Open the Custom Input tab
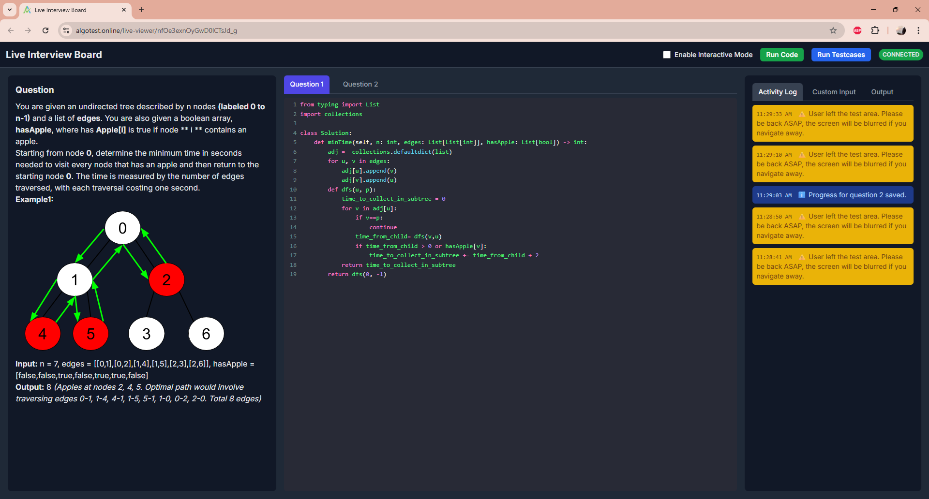Viewport: 929px width, 499px height. [x=834, y=91]
